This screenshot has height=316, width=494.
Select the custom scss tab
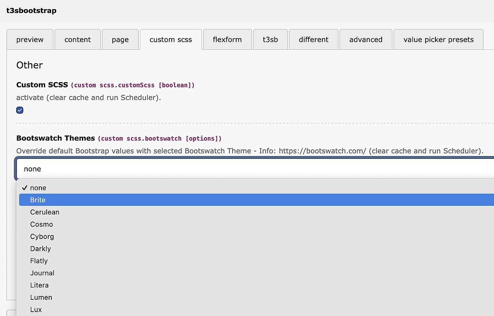tap(171, 39)
